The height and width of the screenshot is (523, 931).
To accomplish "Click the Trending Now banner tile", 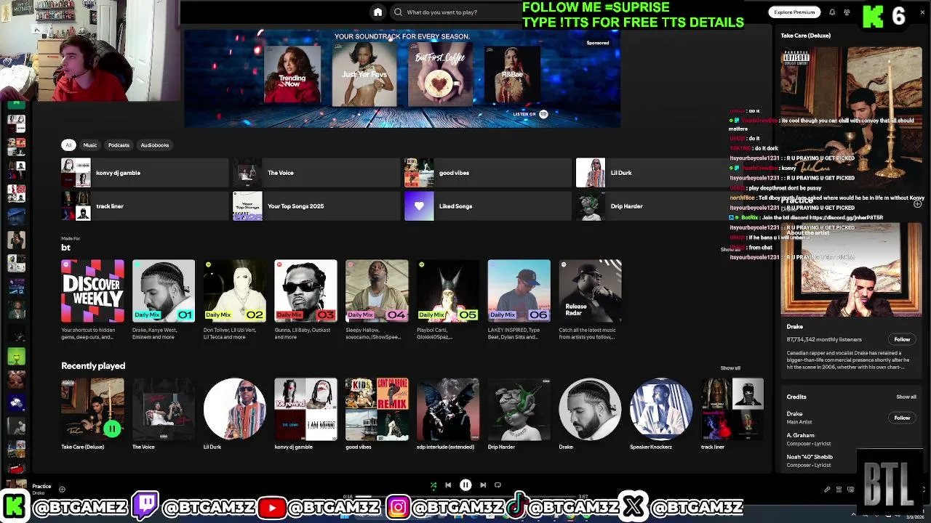I will [x=292, y=75].
